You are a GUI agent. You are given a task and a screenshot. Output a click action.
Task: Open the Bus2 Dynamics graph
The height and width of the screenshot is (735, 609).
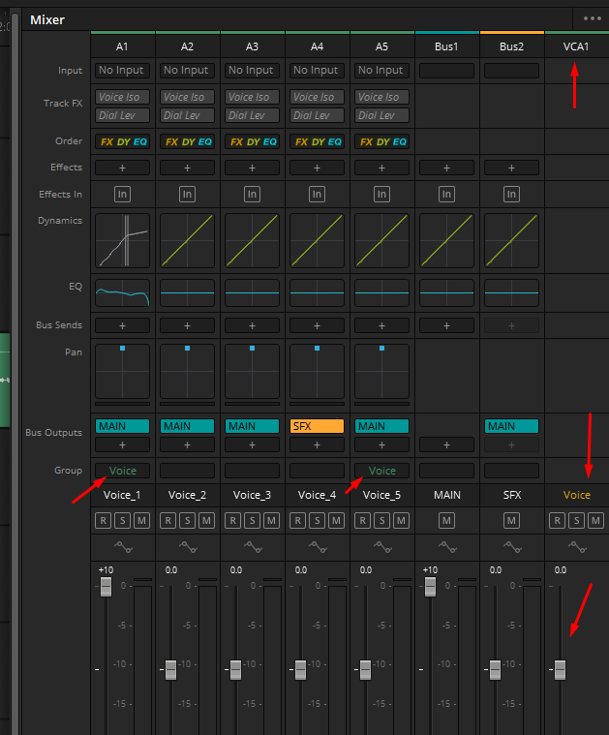click(511, 240)
